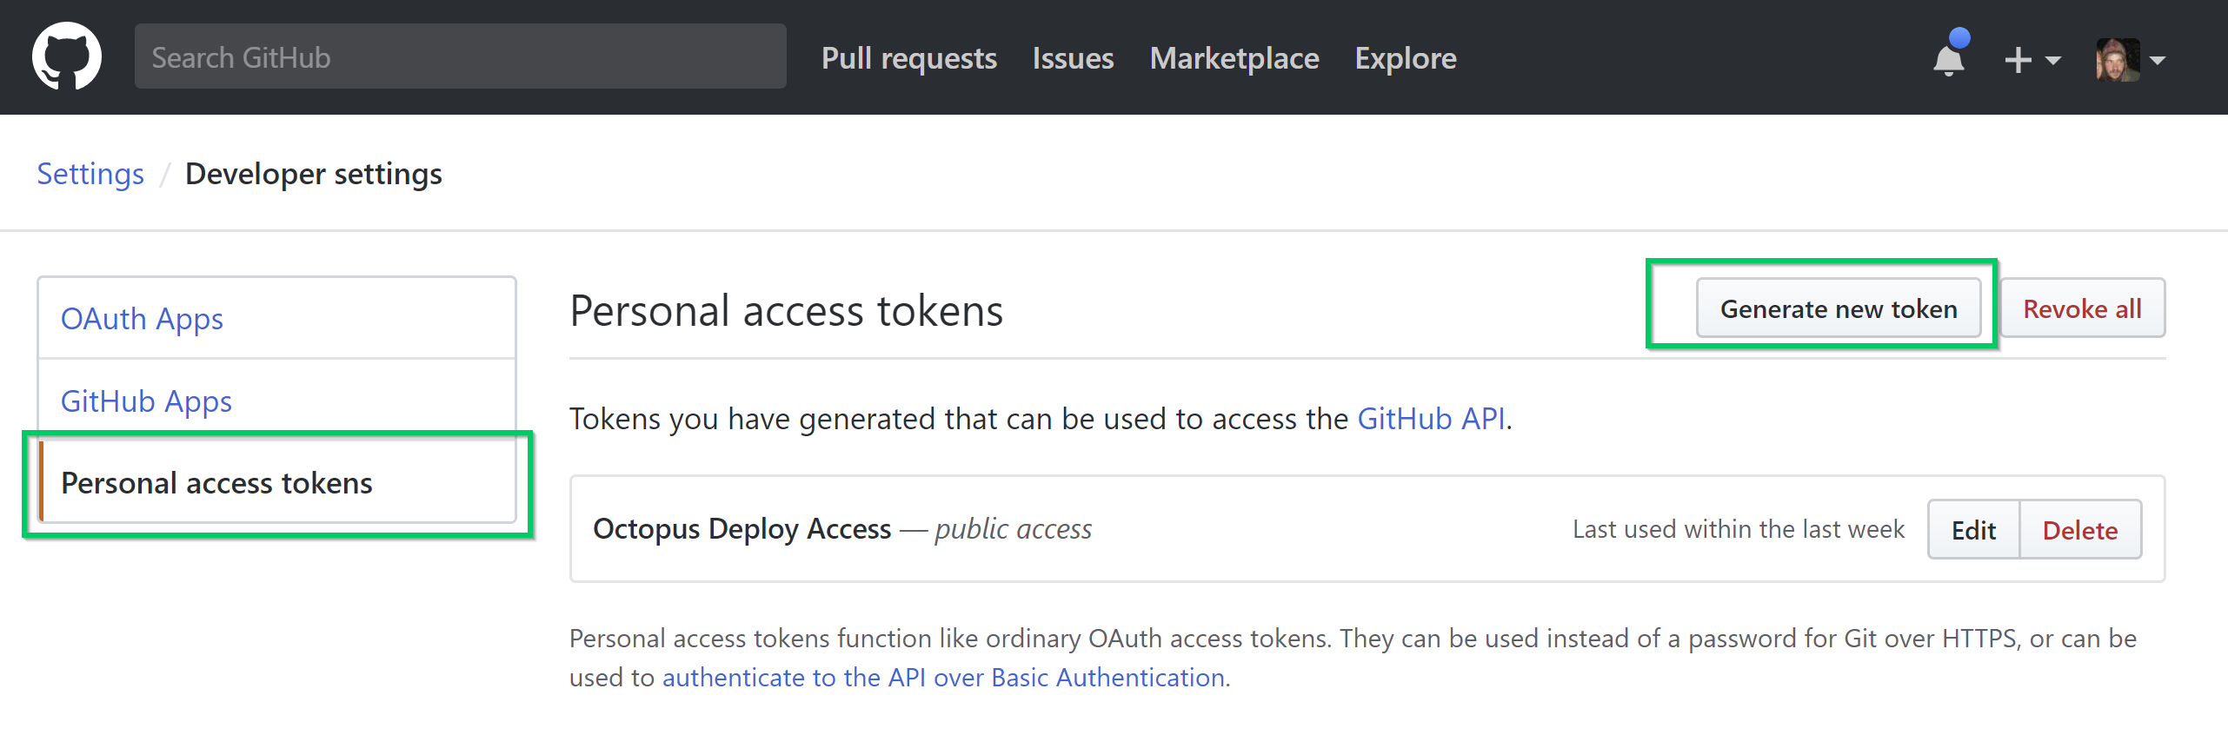Go to Pull requests

(909, 58)
